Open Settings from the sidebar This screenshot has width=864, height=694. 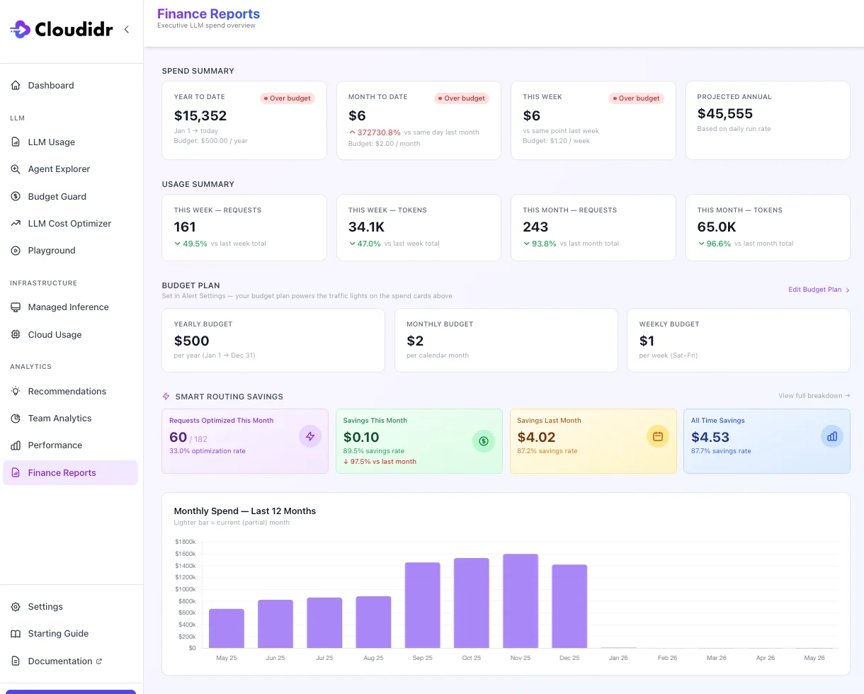point(70,607)
